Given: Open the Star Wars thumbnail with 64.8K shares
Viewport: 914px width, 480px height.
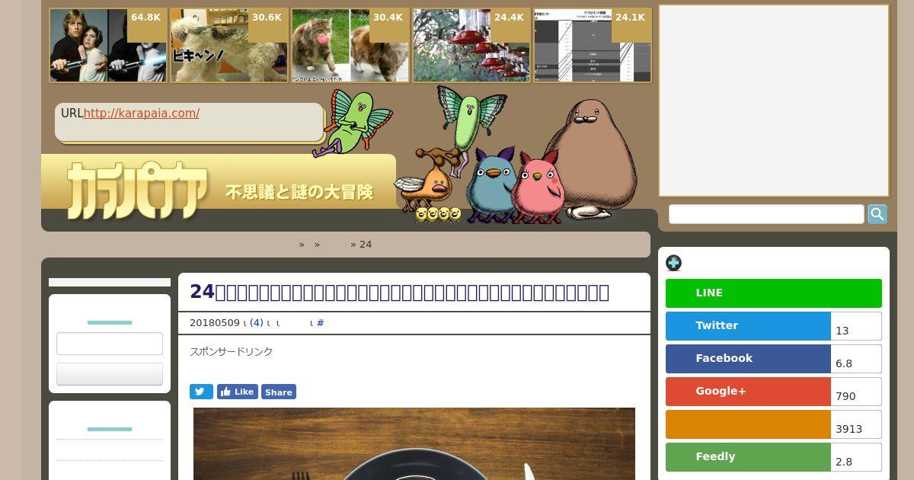Looking at the screenshot, I should point(108,45).
